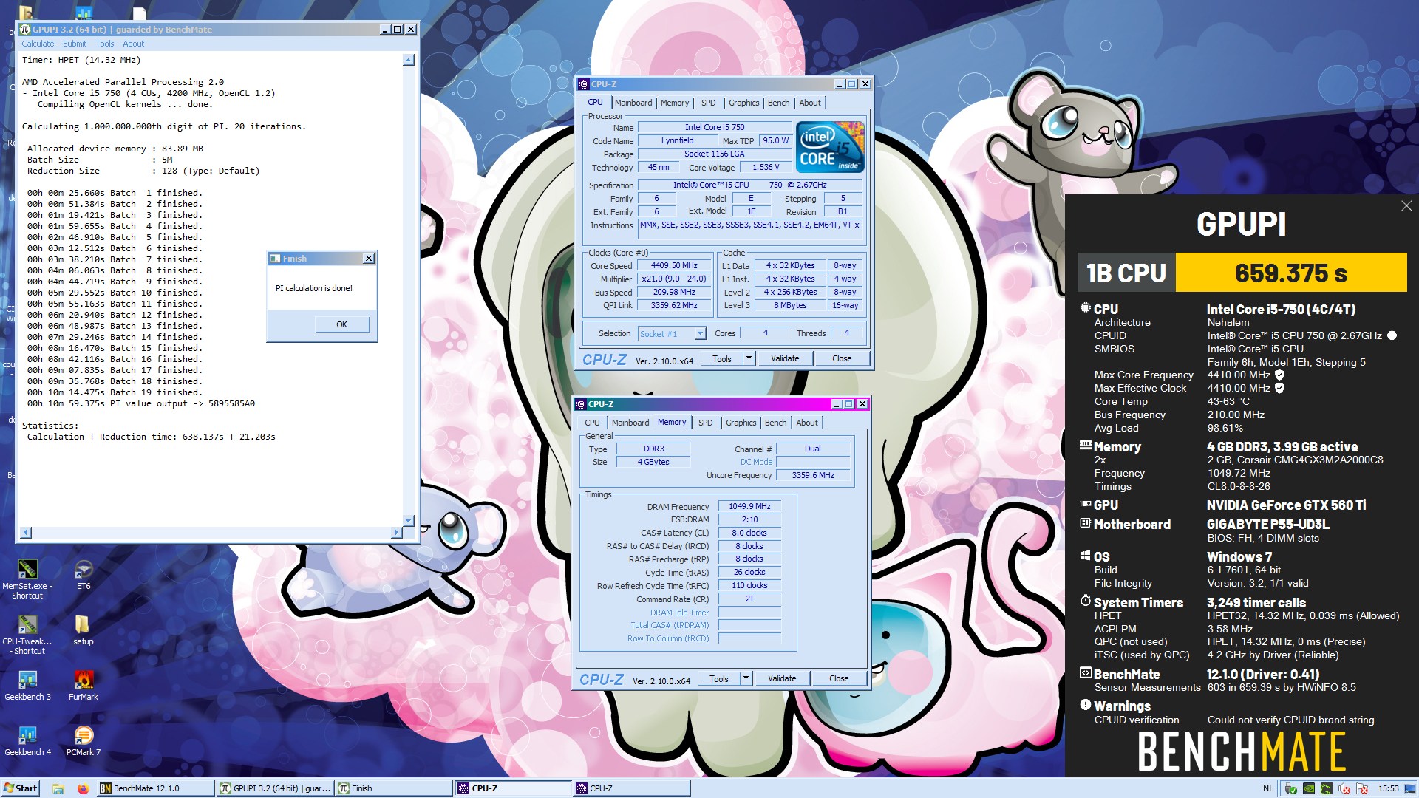Click the CPUID warning info icon
Image resolution: width=1419 pixels, height=798 pixels.
pyautogui.click(x=1392, y=335)
